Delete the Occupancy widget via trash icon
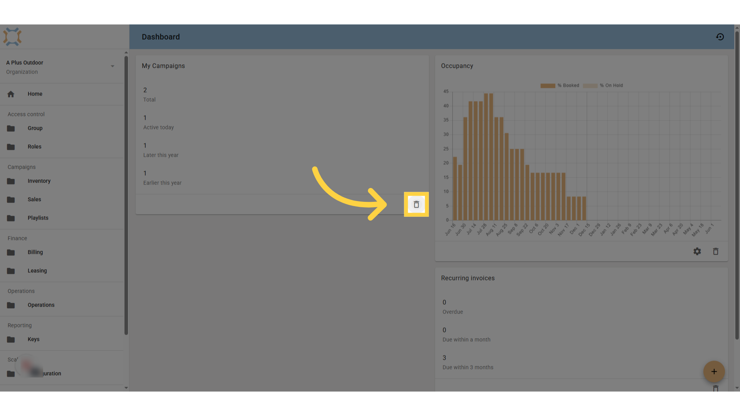This screenshot has width=740, height=416. click(716, 252)
